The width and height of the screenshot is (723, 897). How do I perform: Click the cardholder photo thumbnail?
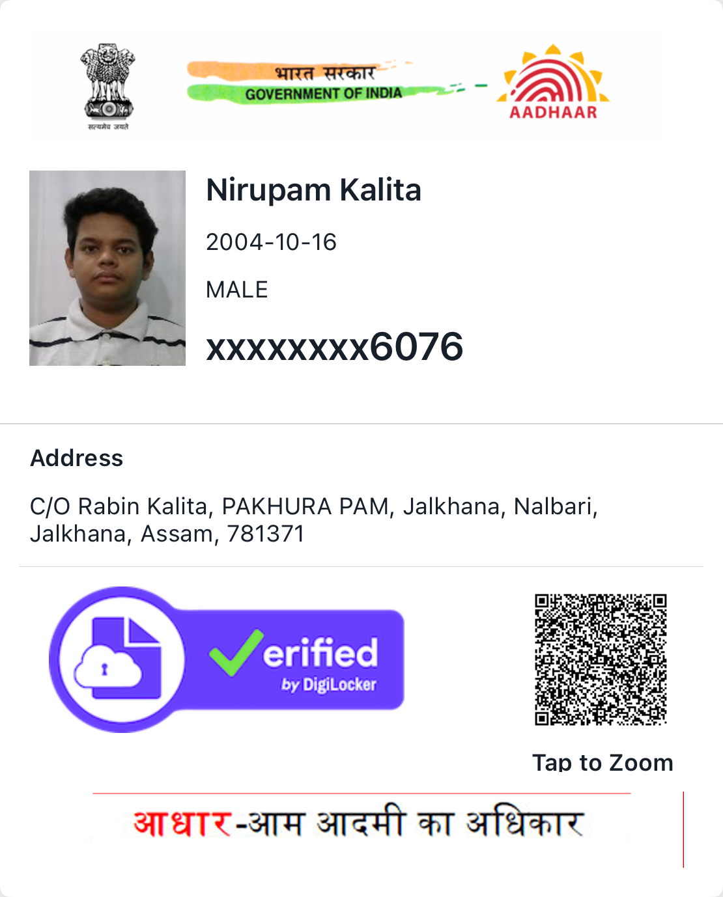pyautogui.click(x=107, y=268)
